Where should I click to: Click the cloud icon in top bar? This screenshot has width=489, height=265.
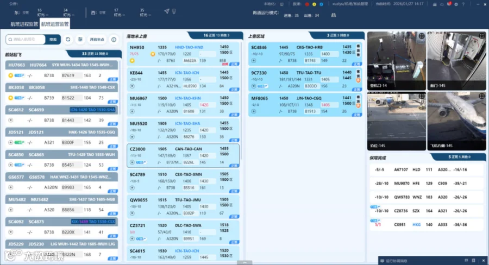point(442,4)
